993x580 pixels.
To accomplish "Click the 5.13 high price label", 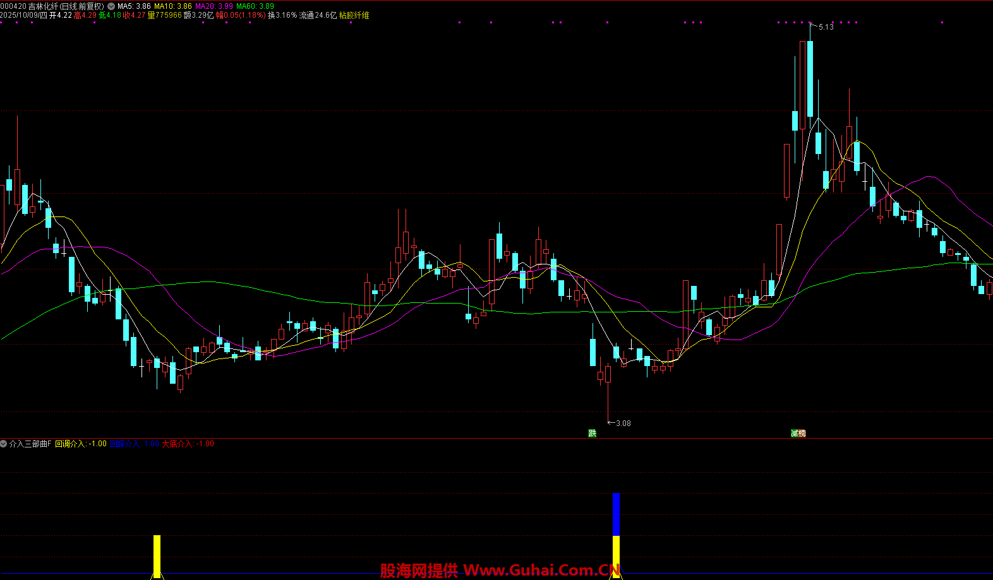I will (826, 27).
